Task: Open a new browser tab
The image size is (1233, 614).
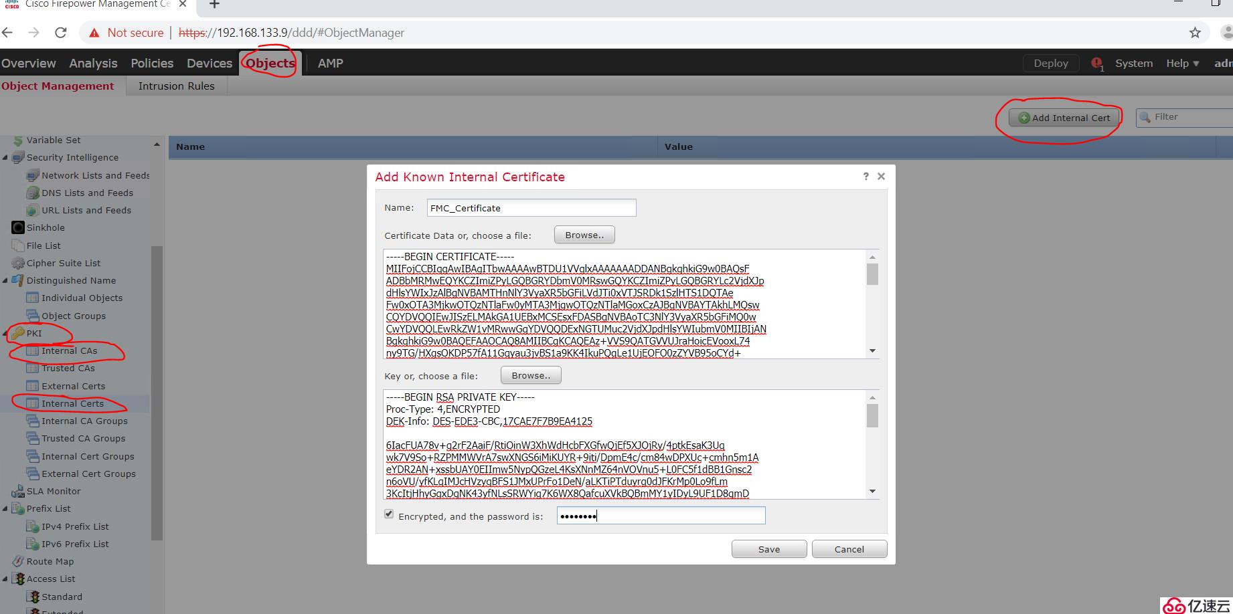Action: [x=214, y=5]
